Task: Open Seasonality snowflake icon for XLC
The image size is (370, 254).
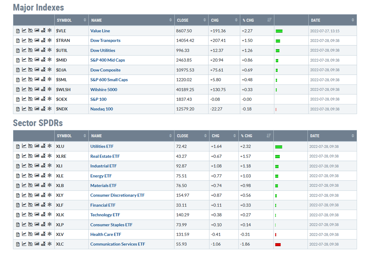Action: click(x=50, y=244)
